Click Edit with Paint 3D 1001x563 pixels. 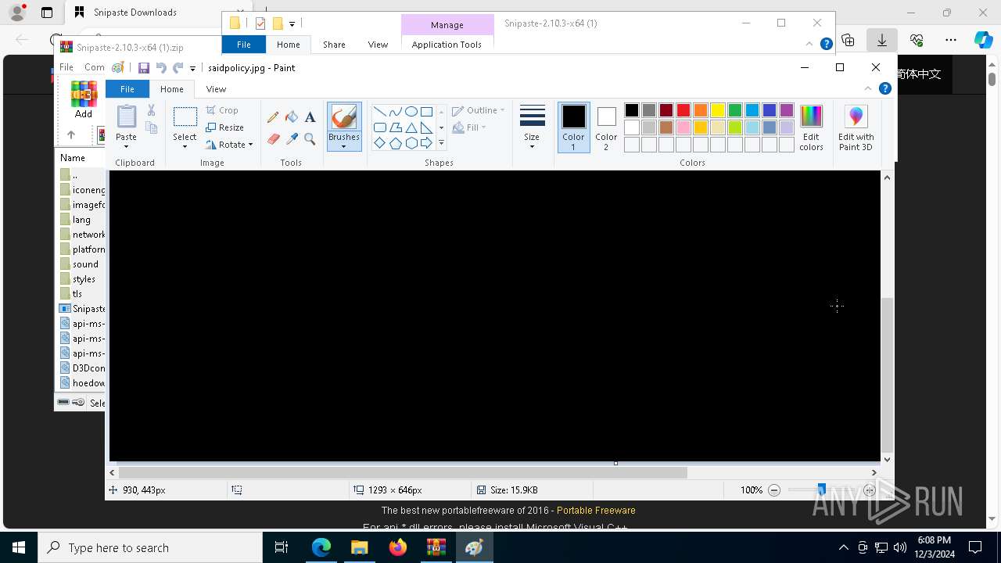(856, 127)
